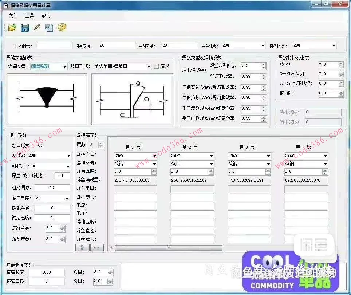Viewport: 351px width, 295px height.
Task: Add a welding layer with the plus icon
Action: pyautogui.click(x=82, y=247)
